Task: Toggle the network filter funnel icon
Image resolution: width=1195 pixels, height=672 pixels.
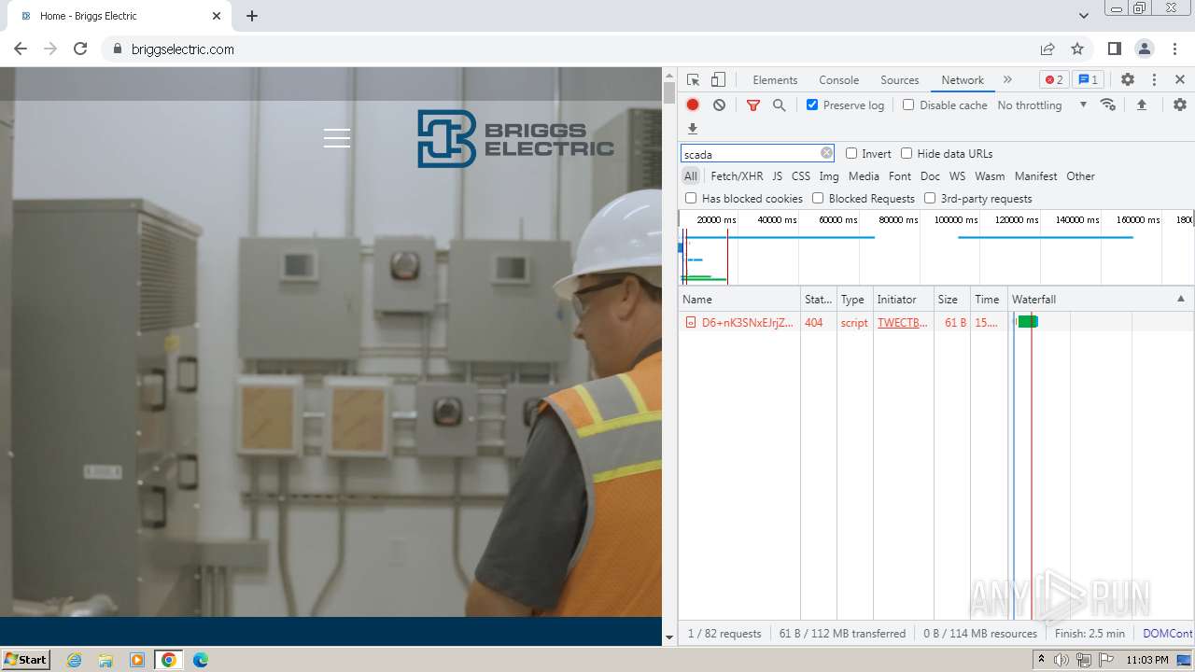Action: click(753, 105)
